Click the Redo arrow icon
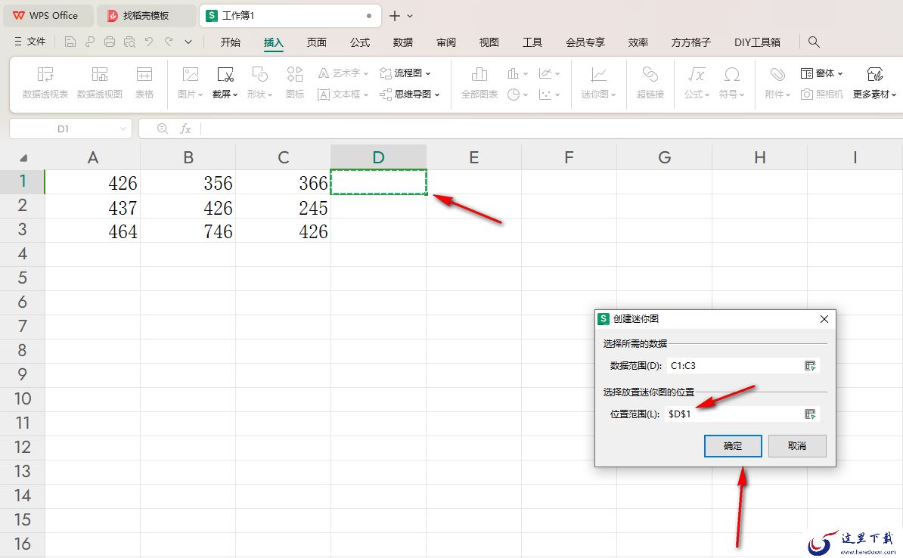 (x=169, y=42)
